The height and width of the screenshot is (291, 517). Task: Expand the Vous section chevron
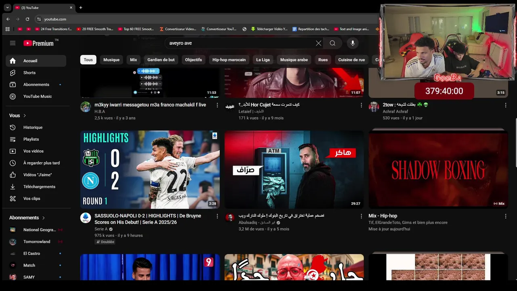25,116
